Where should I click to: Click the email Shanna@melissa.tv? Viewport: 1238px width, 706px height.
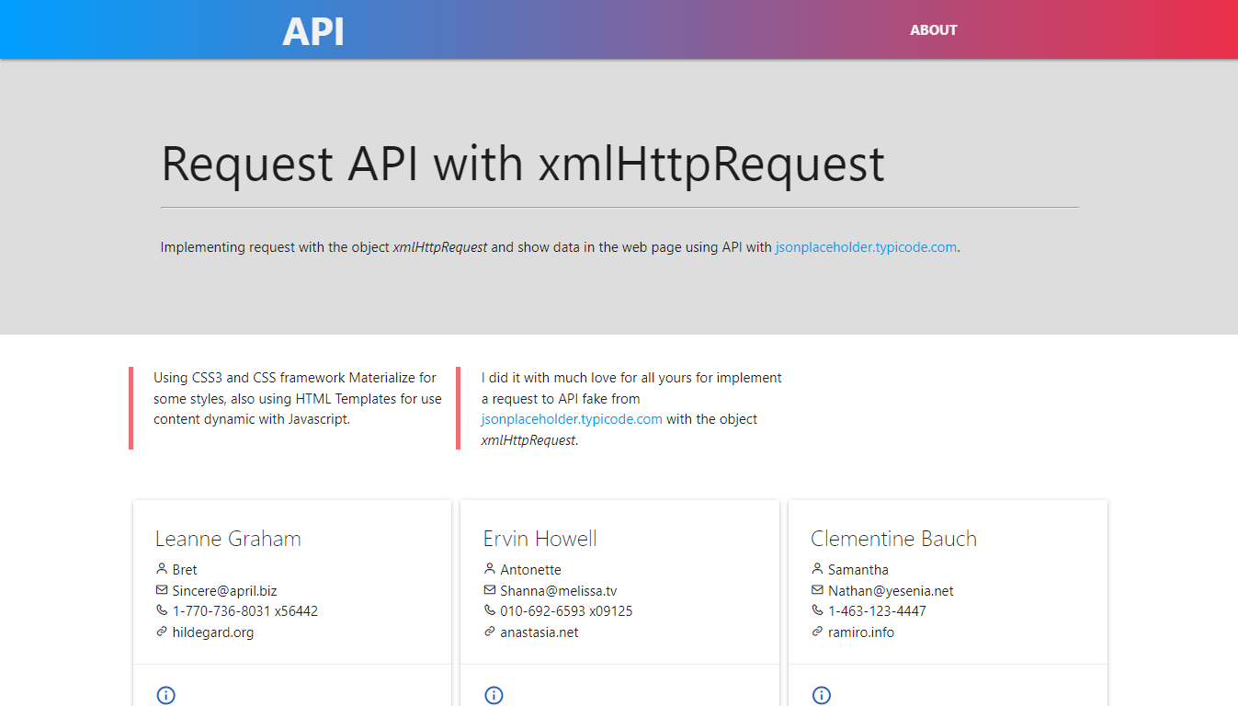(x=559, y=591)
